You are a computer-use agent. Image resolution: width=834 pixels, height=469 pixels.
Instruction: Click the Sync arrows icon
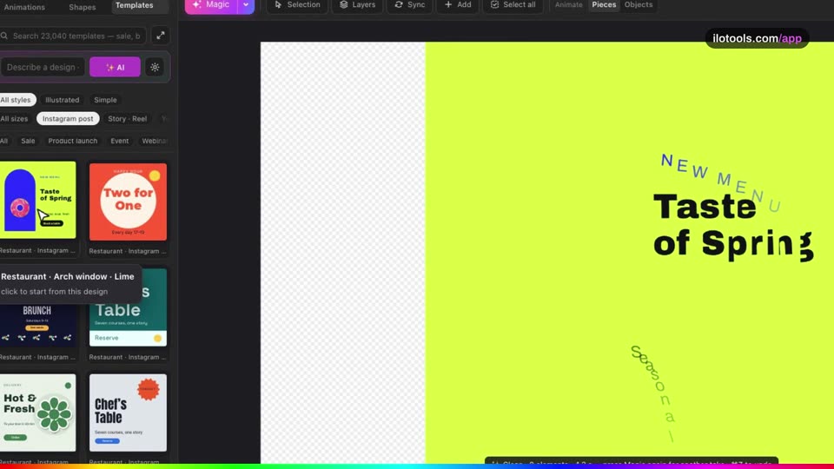[x=399, y=4]
